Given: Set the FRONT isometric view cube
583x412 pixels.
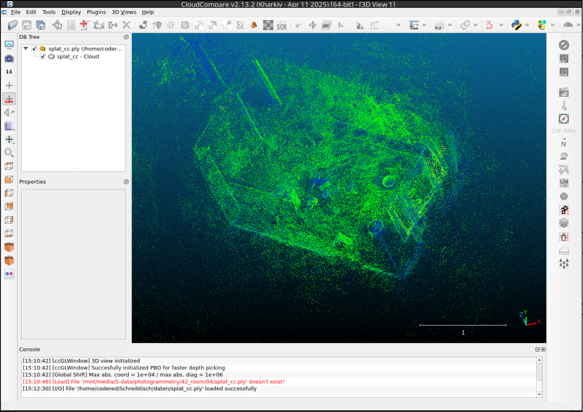Looking at the screenshot, I should pyautogui.click(x=9, y=247).
